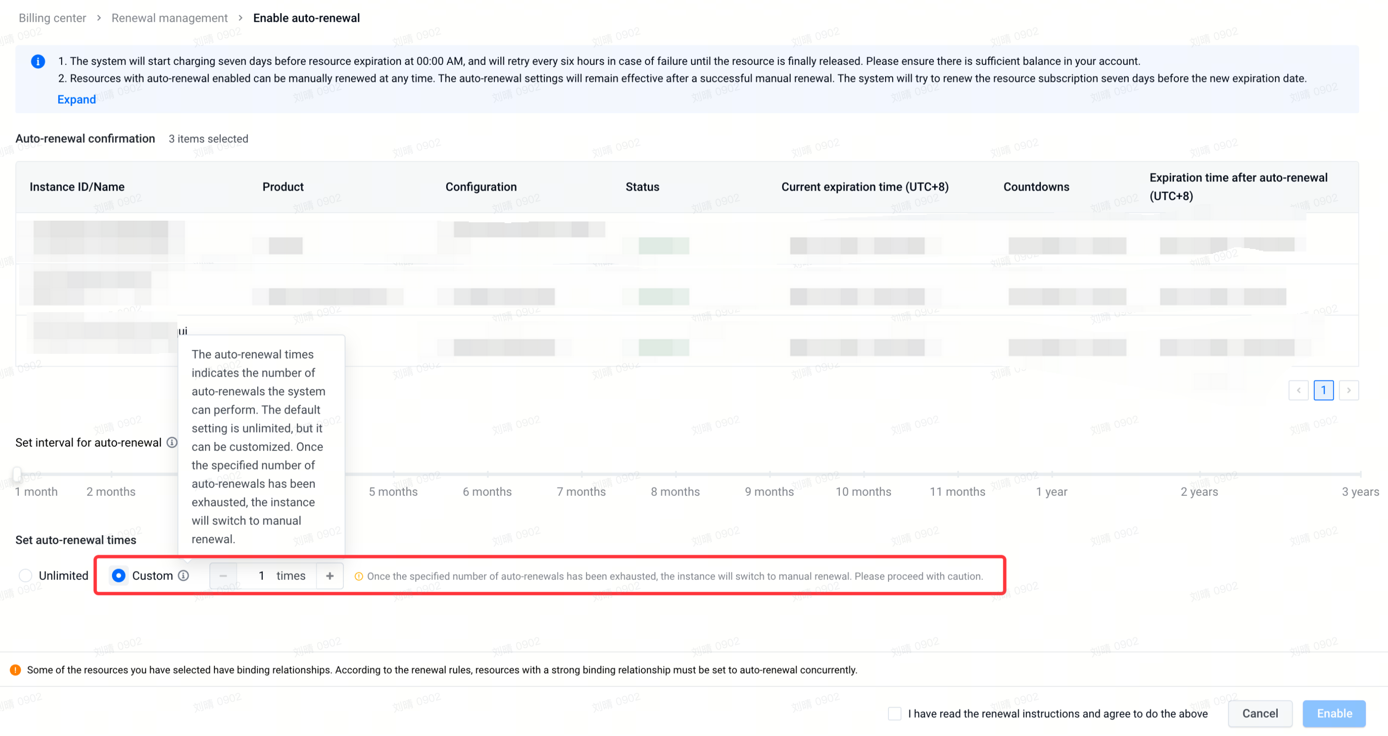Check the agree to renewal instructions checkbox
The width and height of the screenshot is (1388, 736).
point(894,714)
